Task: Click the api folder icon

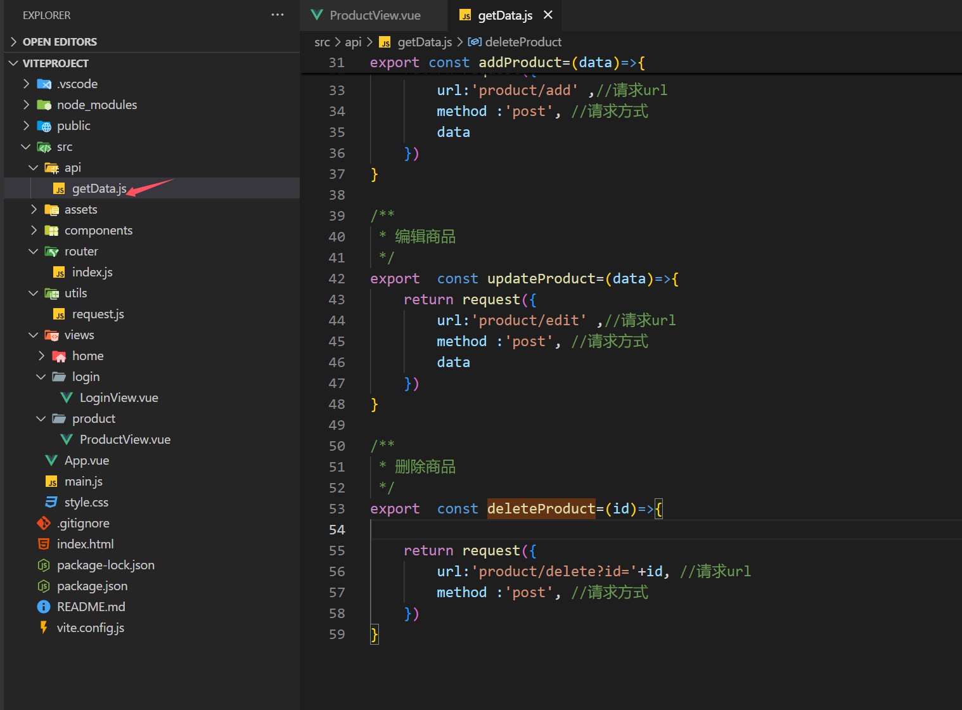Action: (51, 168)
